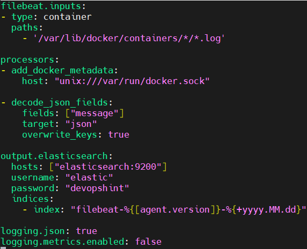The image size is (307, 249).
Task: Click the password "devopshint" value
Action: (97, 188)
